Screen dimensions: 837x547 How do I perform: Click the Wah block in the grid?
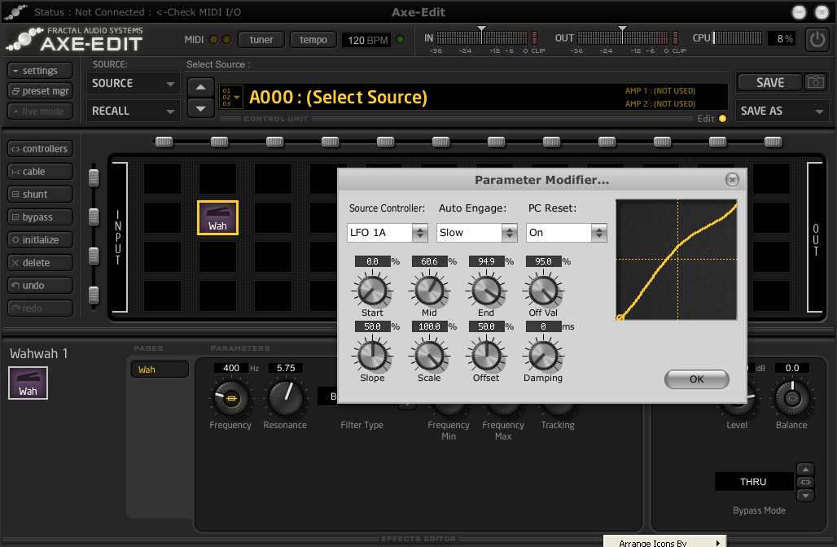tap(217, 217)
